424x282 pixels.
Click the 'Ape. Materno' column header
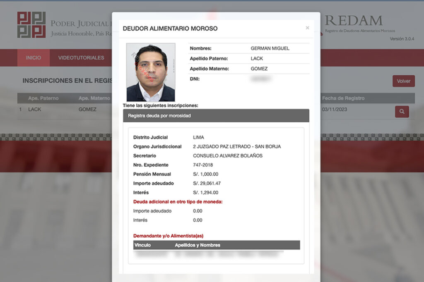tap(94, 98)
